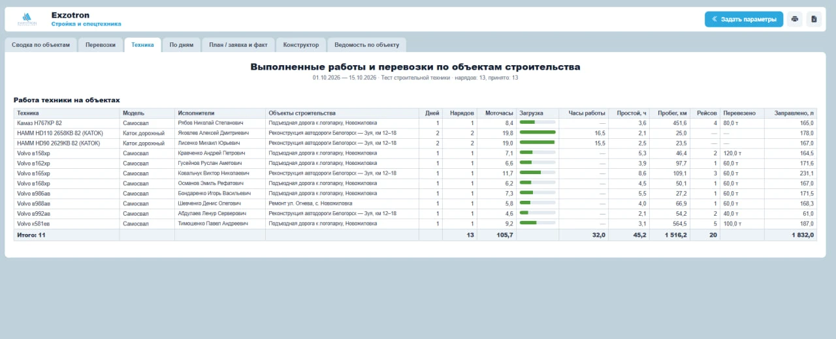
Task: Click the Моточасы column header
Action: (x=496, y=113)
